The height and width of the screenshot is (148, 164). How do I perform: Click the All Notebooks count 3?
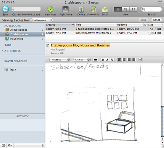pyautogui.click(x=43, y=30)
